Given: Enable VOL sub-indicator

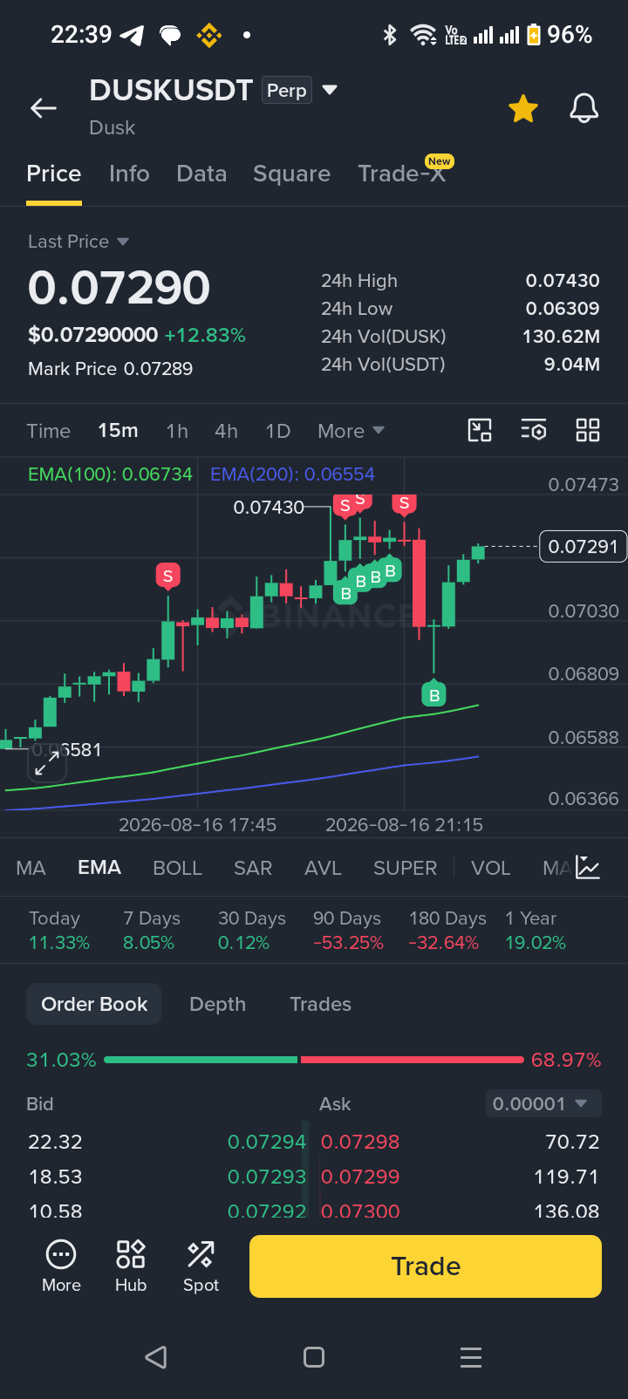Looking at the screenshot, I should 490,868.
